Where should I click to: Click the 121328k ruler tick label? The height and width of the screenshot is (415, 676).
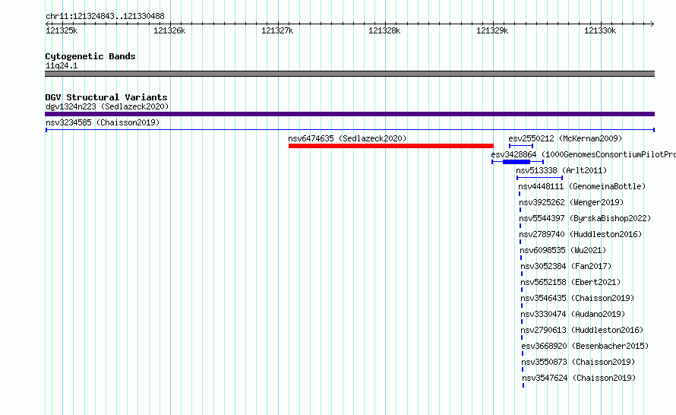(x=384, y=30)
